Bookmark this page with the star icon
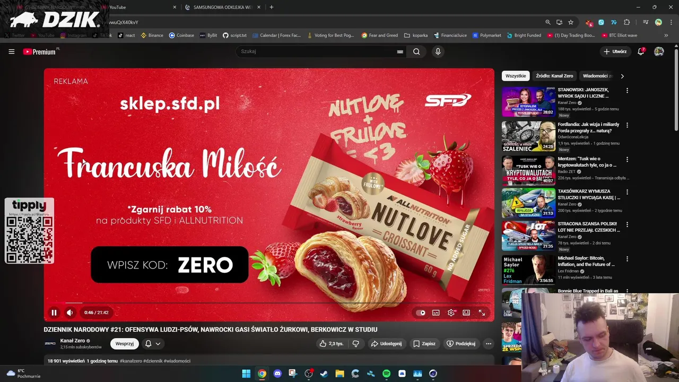Viewport: 679px width, 382px height. (571, 22)
